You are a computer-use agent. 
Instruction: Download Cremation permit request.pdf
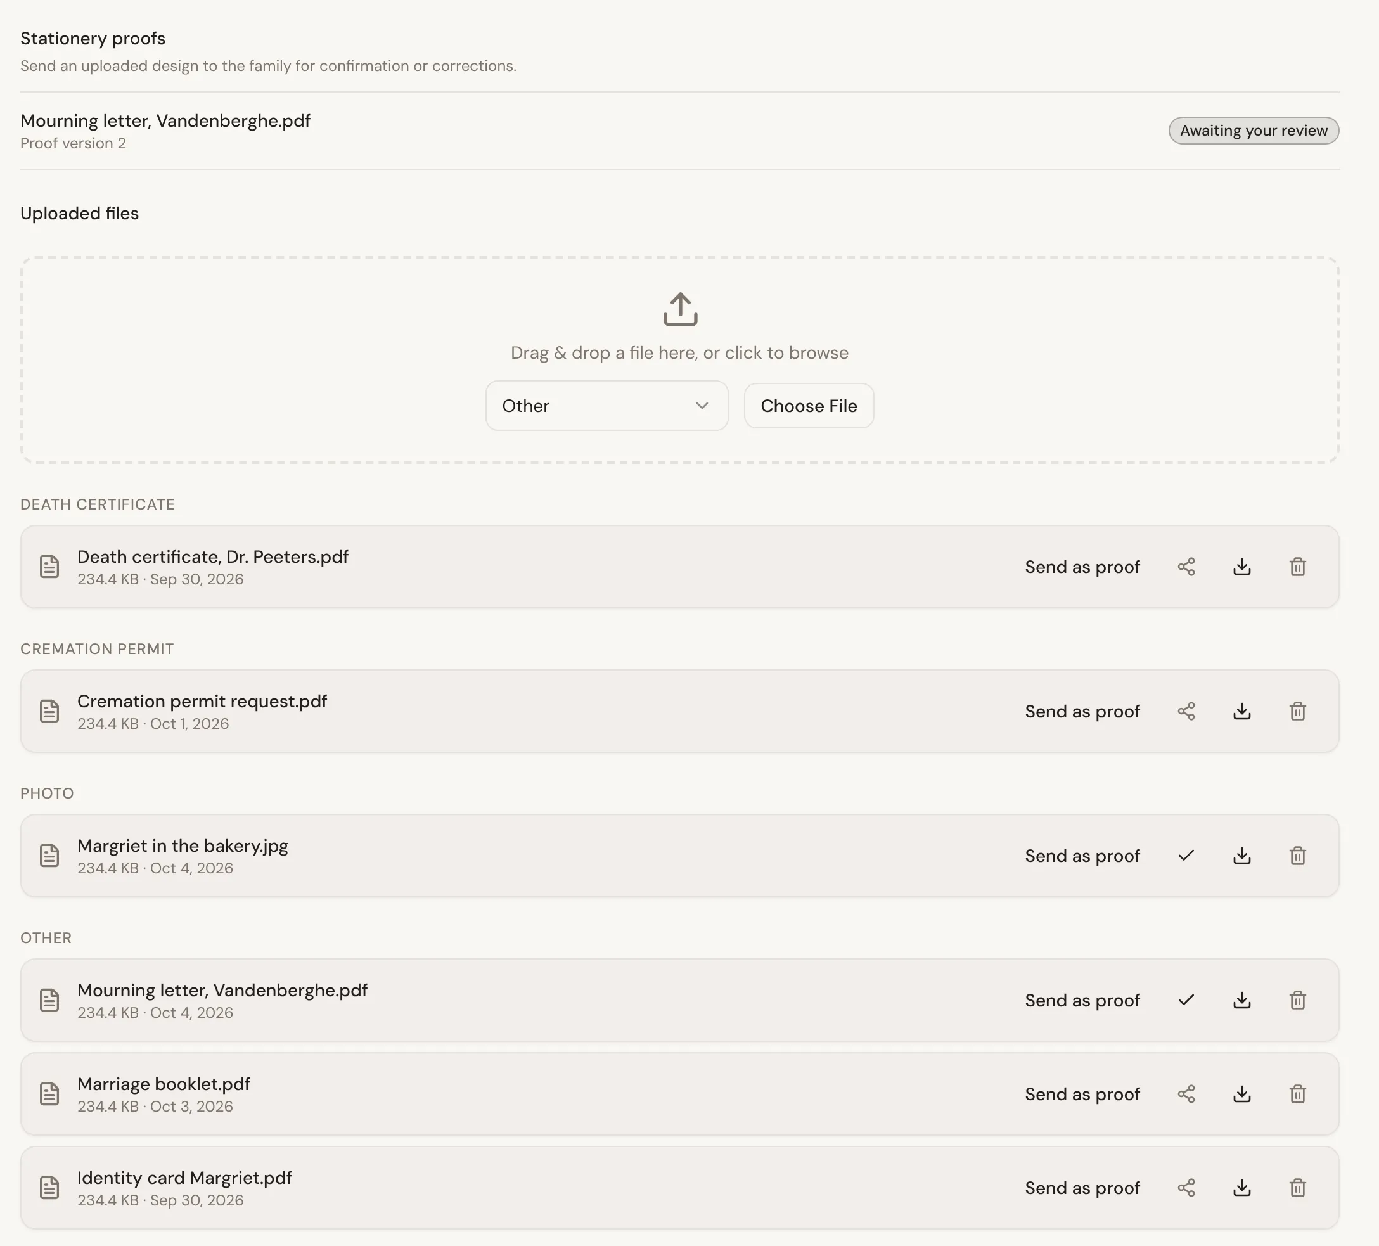[x=1241, y=711]
